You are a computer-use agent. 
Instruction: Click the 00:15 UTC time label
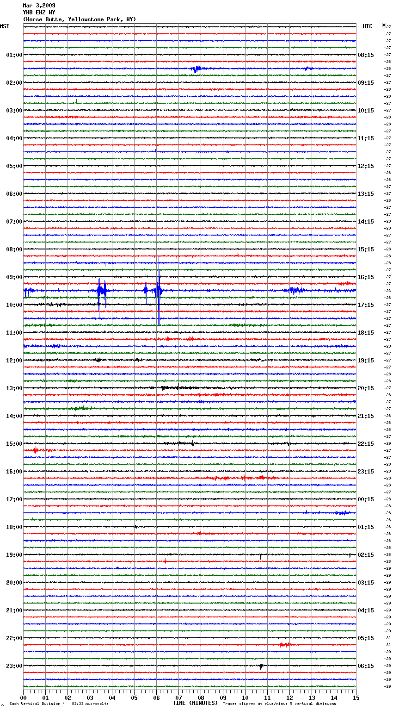[x=366, y=499]
